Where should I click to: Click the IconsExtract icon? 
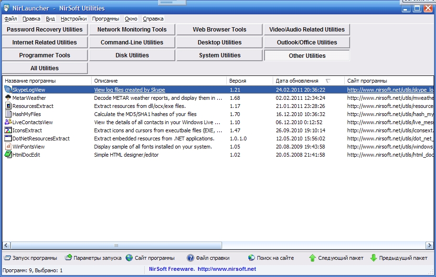pos(8,130)
